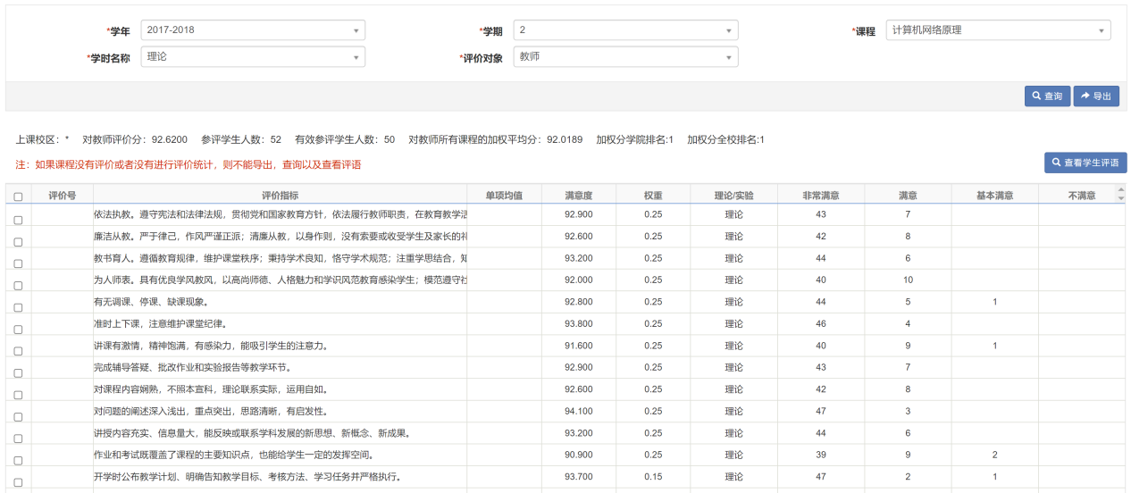Viewport: 1131px width, 493px height.
Task: Check the box for row 为人师表
Action: 18,285
